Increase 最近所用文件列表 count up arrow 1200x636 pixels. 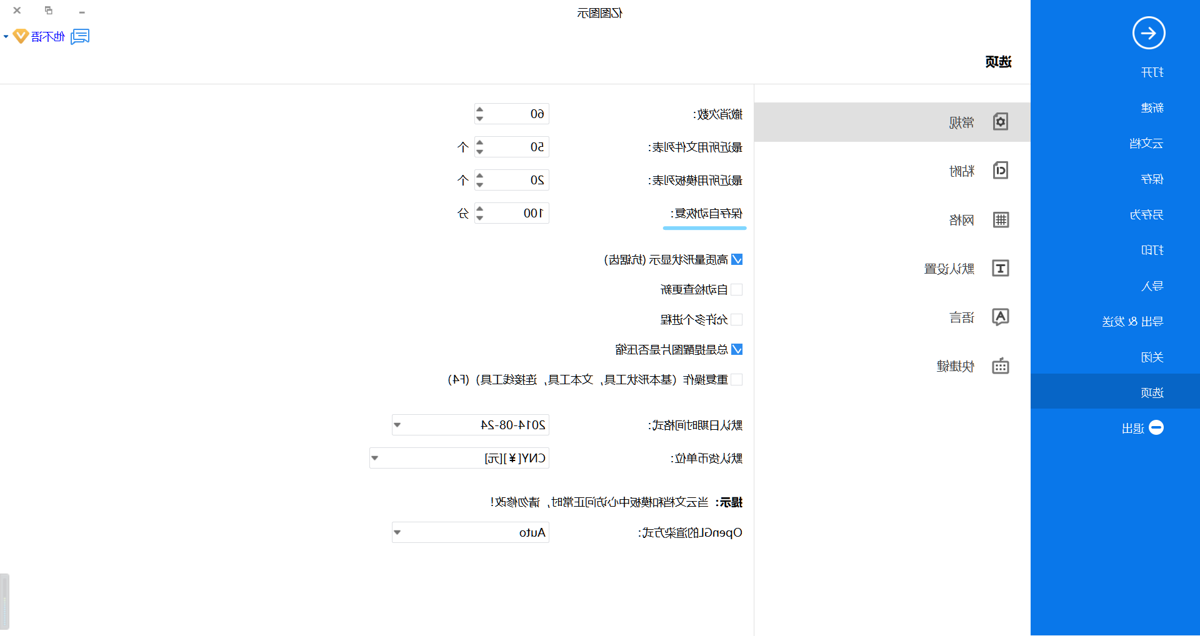480,142
